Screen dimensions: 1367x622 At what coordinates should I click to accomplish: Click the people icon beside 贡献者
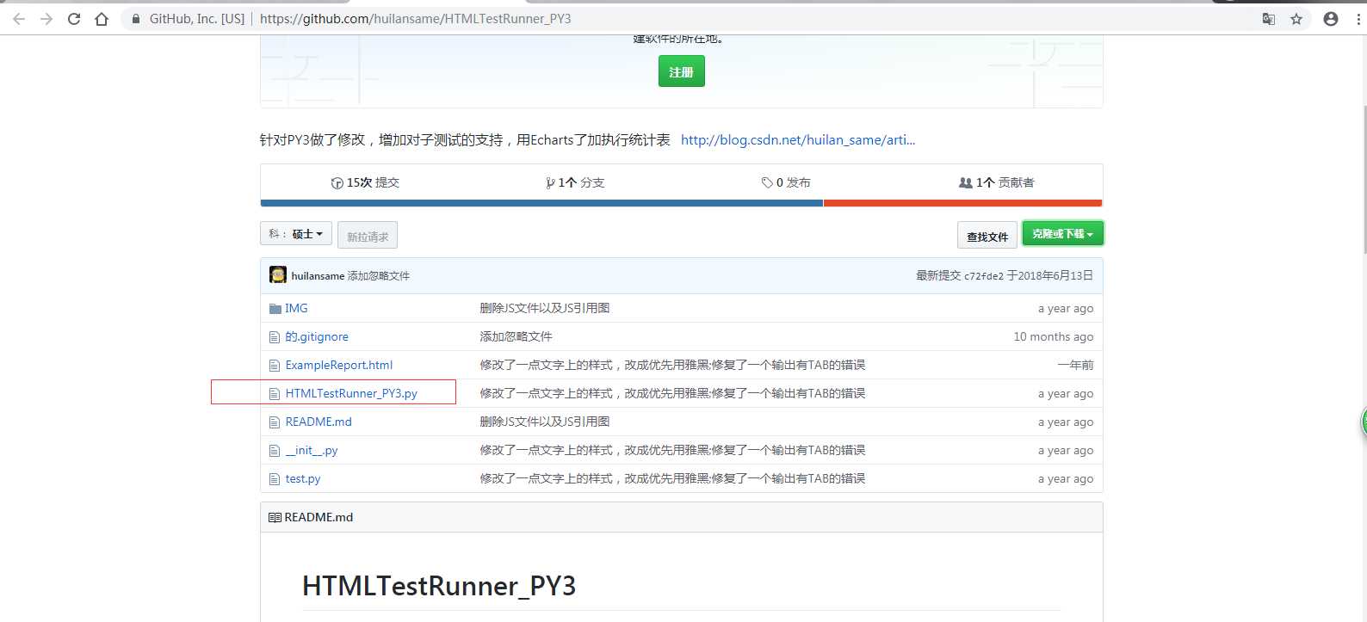pyautogui.click(x=966, y=182)
